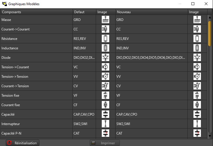213x146 pixels.
Task: Select the new Interrupteur switch image
Action: 197,124
